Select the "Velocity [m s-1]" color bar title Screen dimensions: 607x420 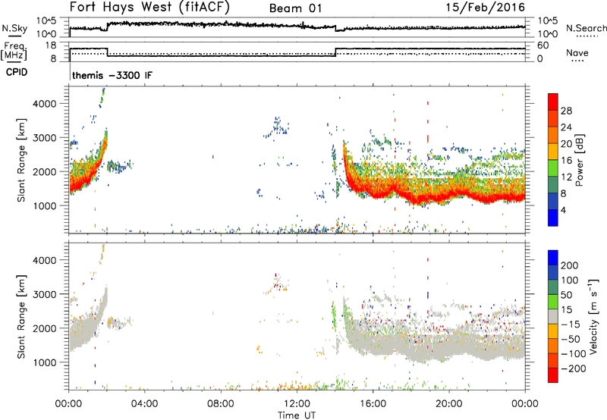(x=593, y=316)
